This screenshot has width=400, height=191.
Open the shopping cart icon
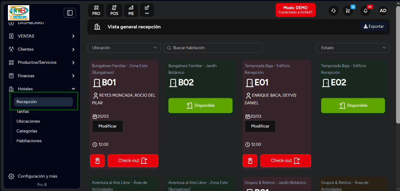click(348, 11)
